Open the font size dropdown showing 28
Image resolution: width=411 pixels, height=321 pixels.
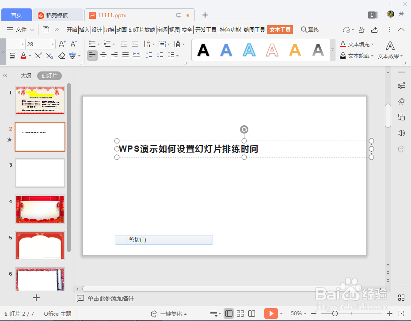pyautogui.click(x=50, y=44)
